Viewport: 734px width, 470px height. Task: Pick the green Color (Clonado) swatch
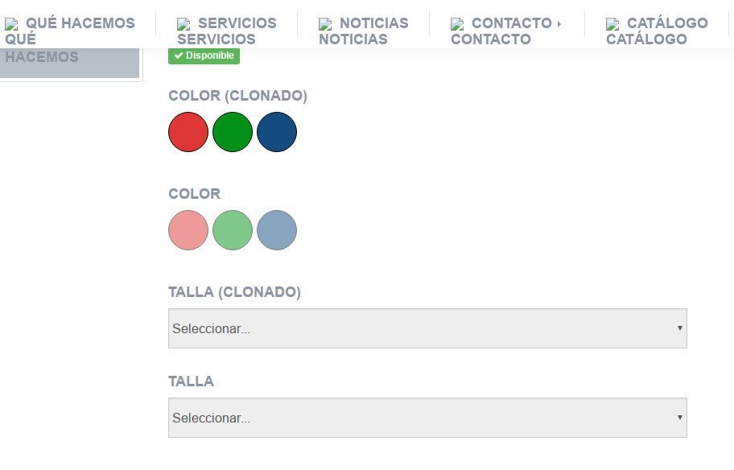pos(233,132)
